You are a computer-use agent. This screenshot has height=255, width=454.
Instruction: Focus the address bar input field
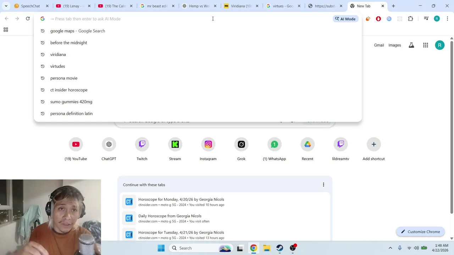tap(190, 19)
